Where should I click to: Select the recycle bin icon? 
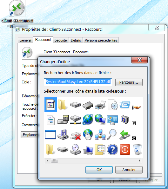click(138, 149)
